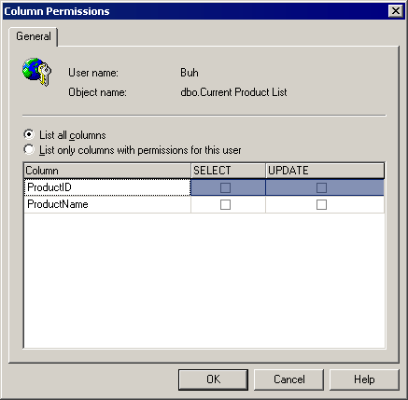Click the globe and key user icon

pos(36,72)
